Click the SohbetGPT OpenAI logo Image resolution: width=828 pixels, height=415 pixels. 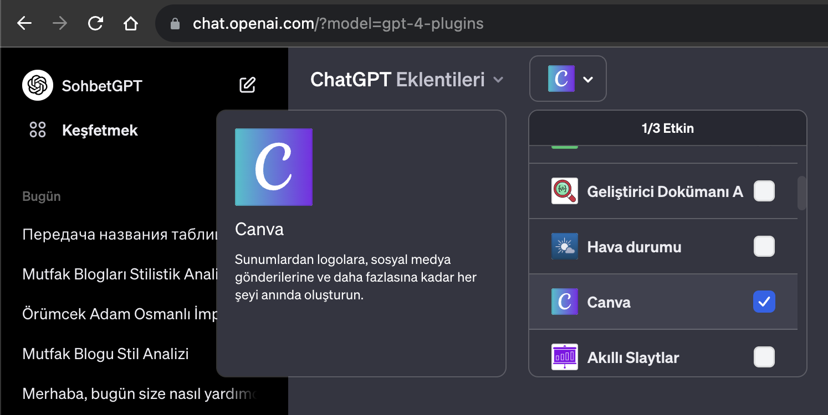pos(38,85)
